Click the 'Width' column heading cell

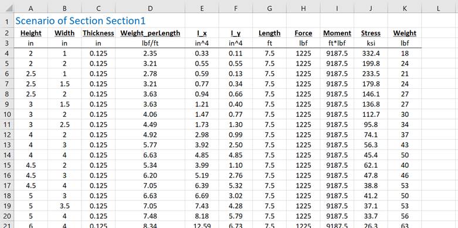tap(65, 33)
